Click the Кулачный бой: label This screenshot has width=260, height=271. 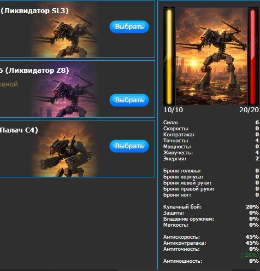(x=182, y=207)
